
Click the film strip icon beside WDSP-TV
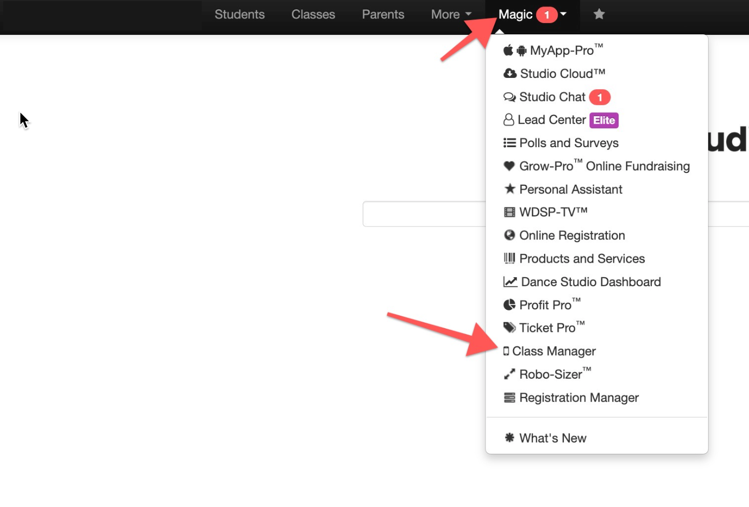point(510,212)
